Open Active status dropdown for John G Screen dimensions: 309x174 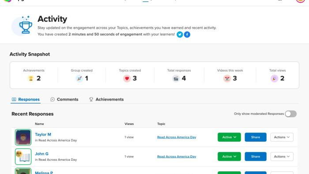[x=229, y=156]
